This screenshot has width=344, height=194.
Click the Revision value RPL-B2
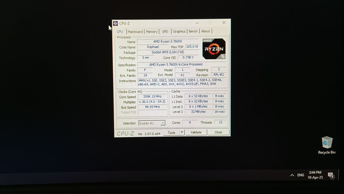tap(219, 74)
